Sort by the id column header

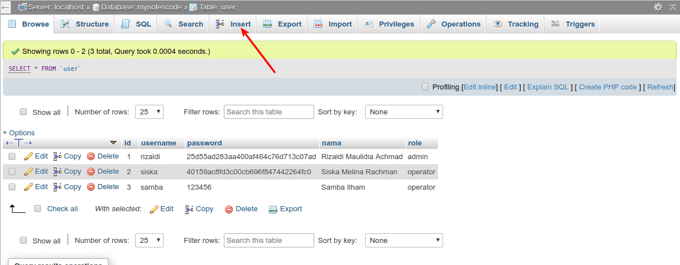tap(128, 143)
